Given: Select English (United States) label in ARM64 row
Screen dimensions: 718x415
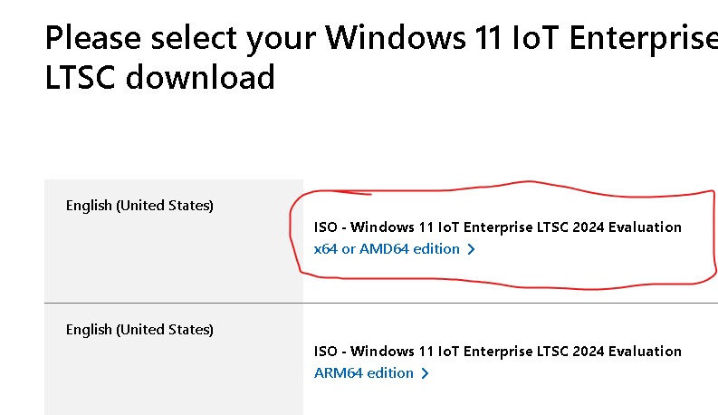Looking at the screenshot, I should pos(139,330).
